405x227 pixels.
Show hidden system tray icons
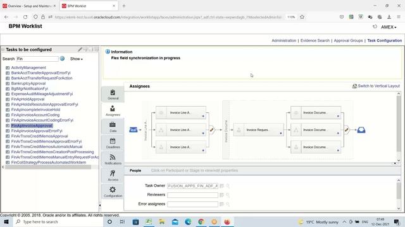coord(344,222)
